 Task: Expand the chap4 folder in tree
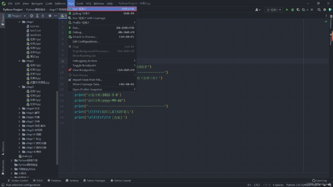[x=19, y=108]
